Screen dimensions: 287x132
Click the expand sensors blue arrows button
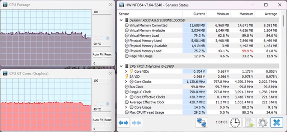123,123
